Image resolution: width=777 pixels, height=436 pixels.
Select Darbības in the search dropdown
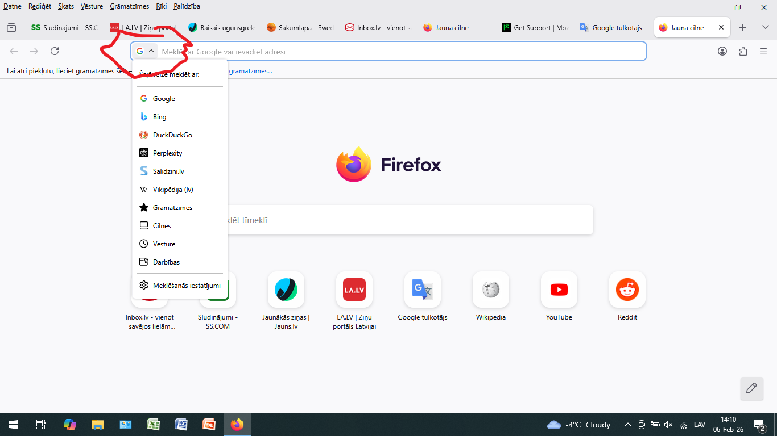pos(180,262)
